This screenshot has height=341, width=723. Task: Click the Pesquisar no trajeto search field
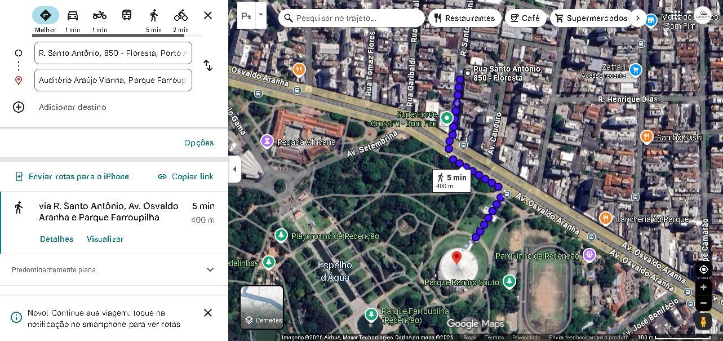coord(351,17)
